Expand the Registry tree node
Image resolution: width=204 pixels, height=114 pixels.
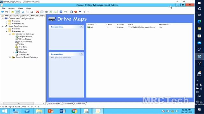[13, 52]
